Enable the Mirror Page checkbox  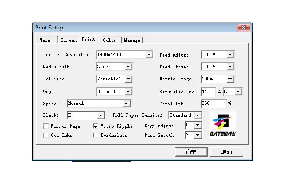[46, 126]
